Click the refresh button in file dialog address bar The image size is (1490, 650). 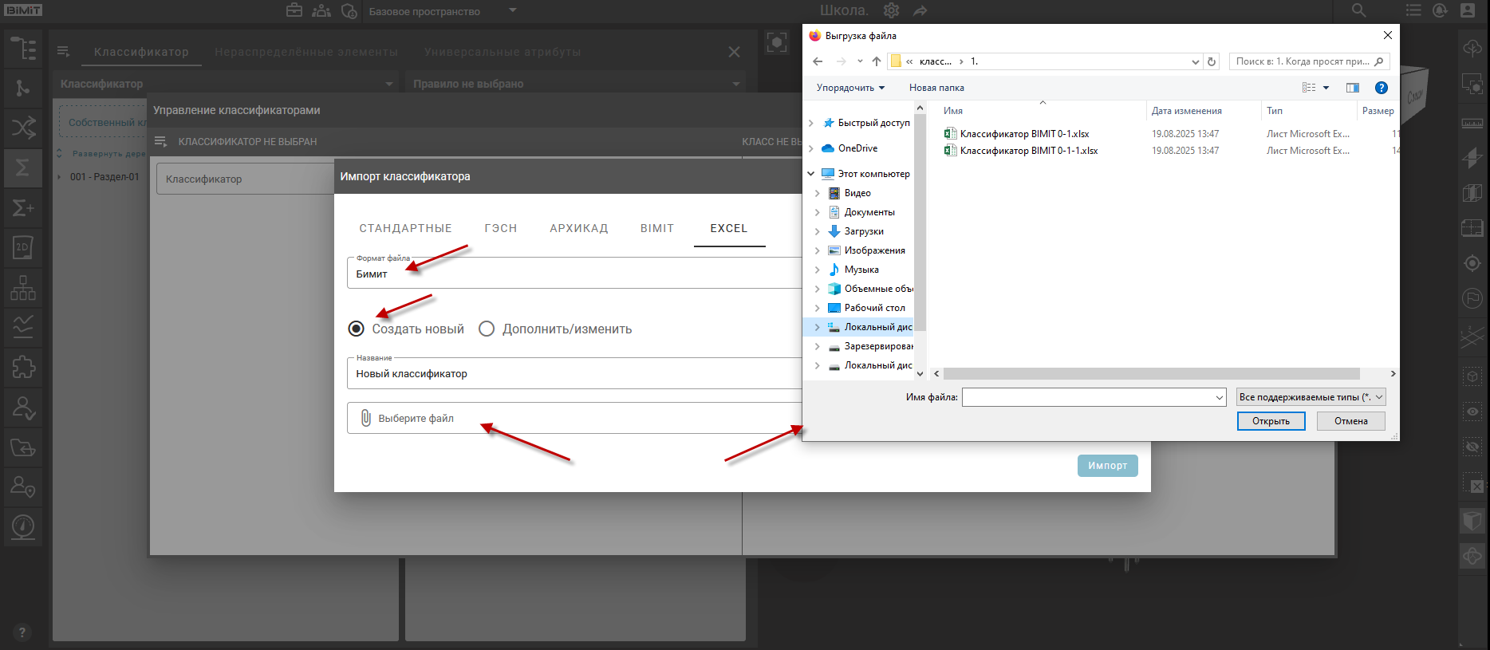coord(1212,61)
